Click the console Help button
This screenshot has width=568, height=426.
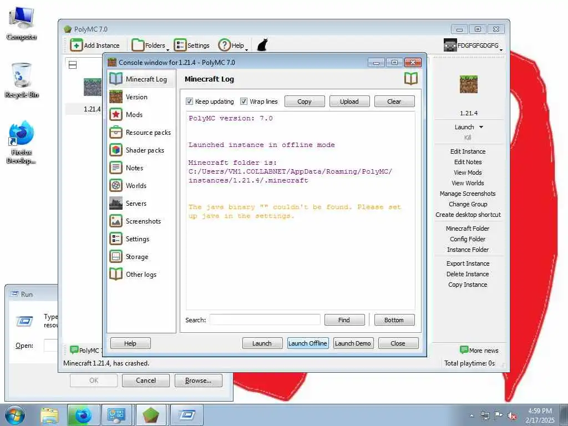[x=130, y=343]
